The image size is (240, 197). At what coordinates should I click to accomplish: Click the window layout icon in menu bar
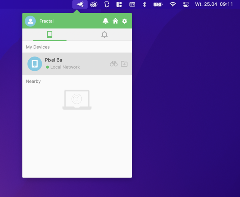point(119,4)
